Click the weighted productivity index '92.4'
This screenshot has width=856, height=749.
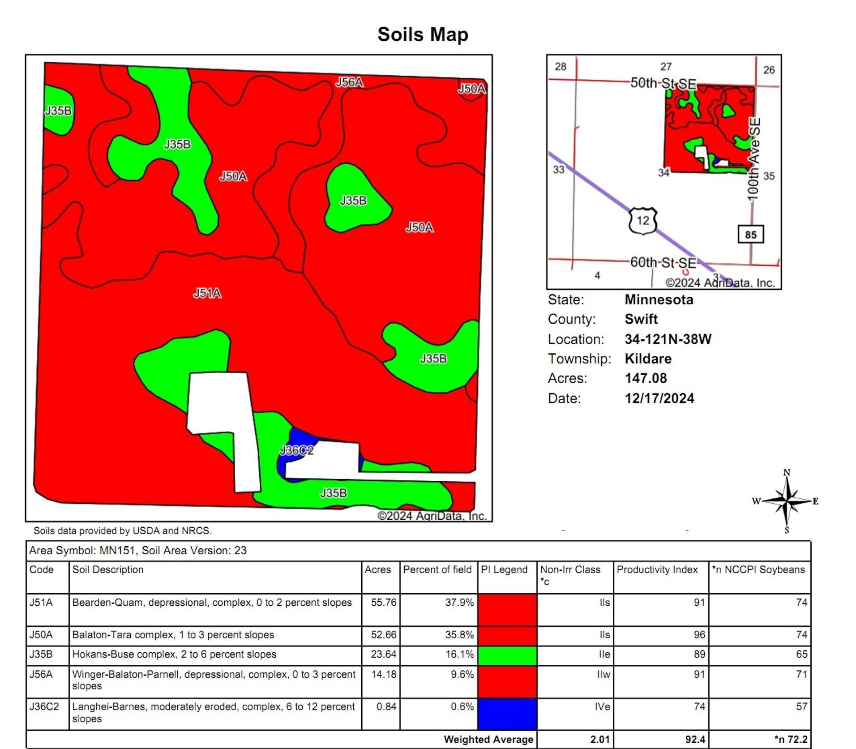point(695,740)
